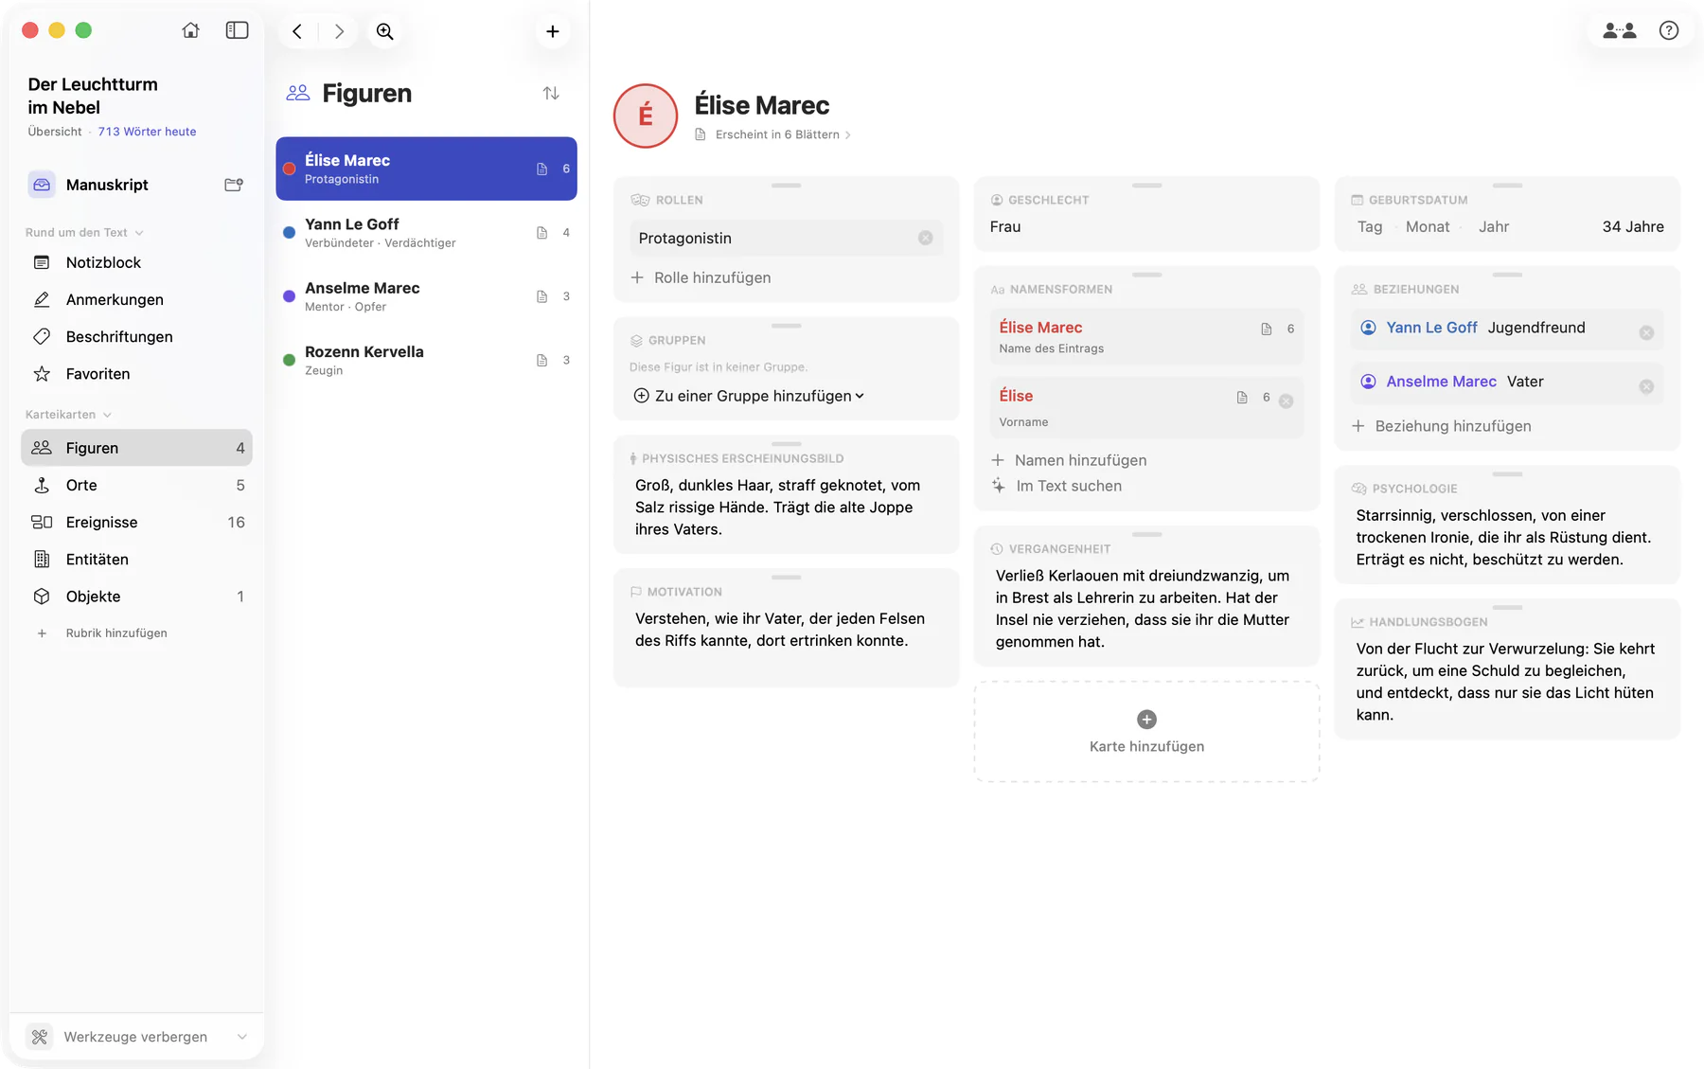Click Beziehung hinzufügen
The height and width of the screenshot is (1069, 1704).
pyautogui.click(x=1441, y=426)
